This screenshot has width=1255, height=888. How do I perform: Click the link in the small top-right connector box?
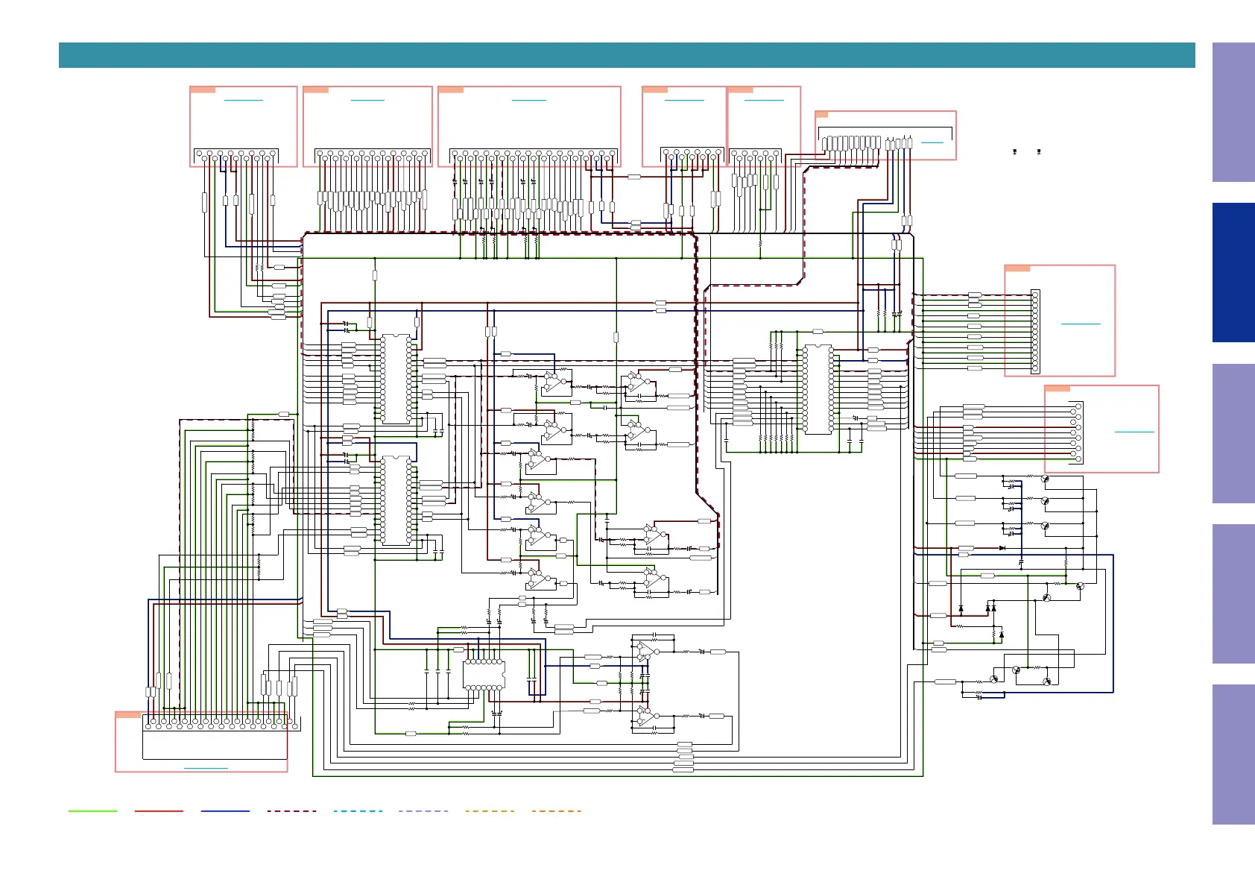point(932,142)
